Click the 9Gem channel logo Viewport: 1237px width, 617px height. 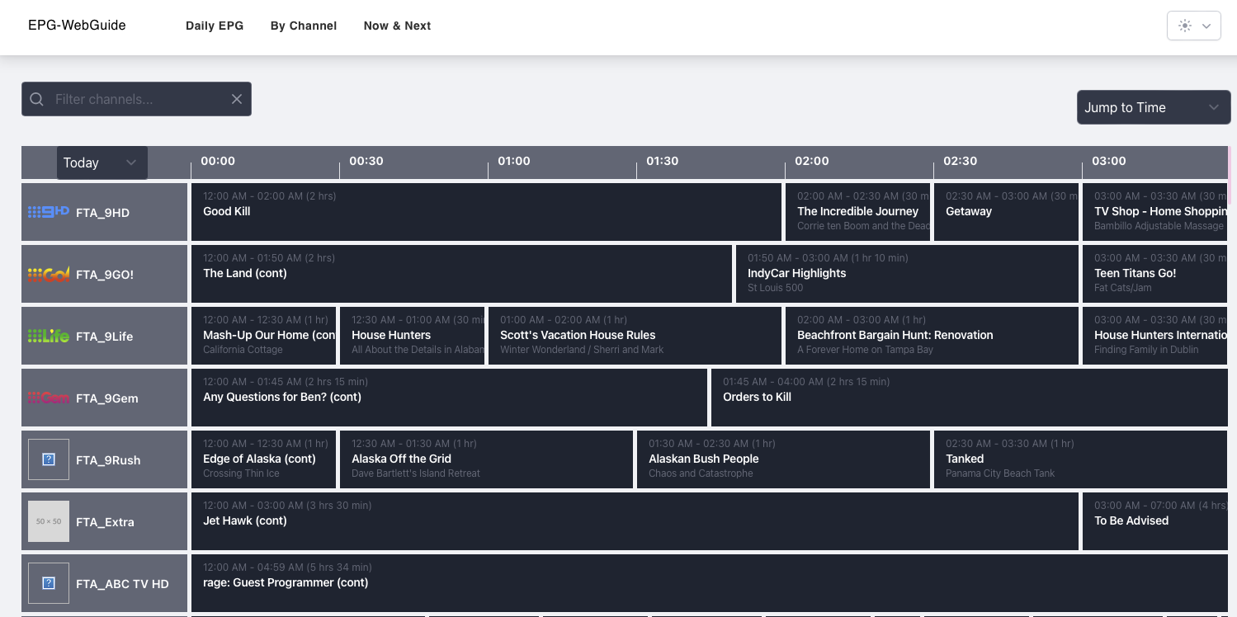[49, 398]
